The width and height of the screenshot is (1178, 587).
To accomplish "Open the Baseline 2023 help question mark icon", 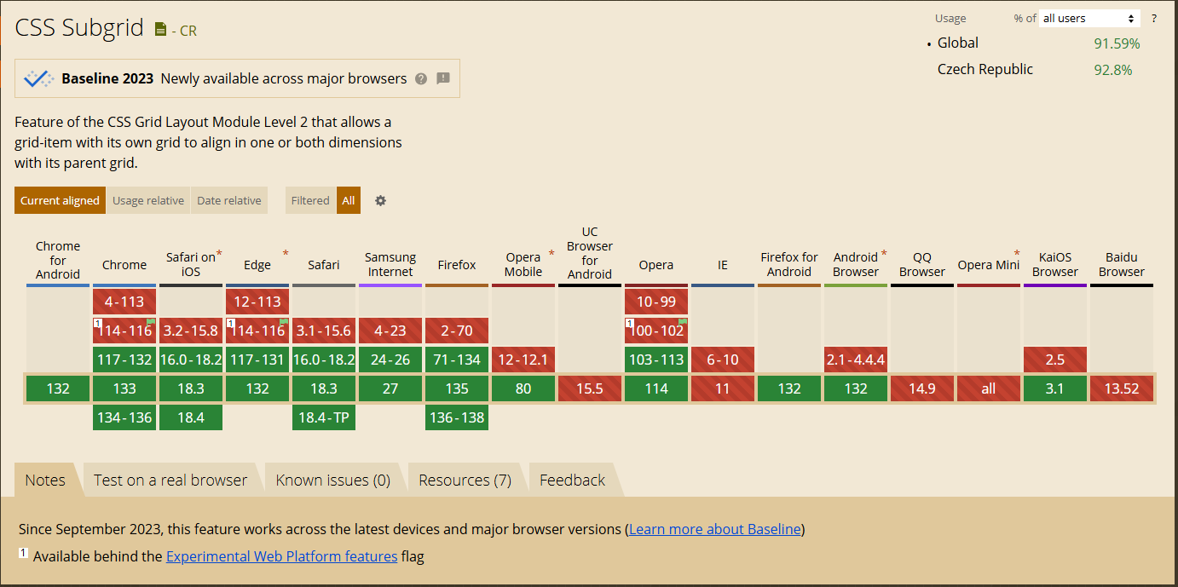I will click(x=420, y=78).
